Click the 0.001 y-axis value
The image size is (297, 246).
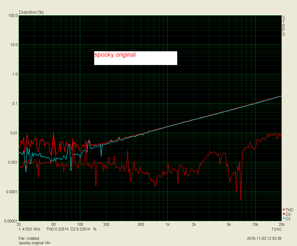13,162
